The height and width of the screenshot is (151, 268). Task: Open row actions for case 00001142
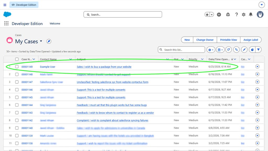pyautogui.click(x=257, y=120)
